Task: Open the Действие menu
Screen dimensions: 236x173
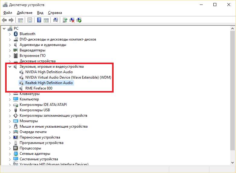Action: point(24,13)
